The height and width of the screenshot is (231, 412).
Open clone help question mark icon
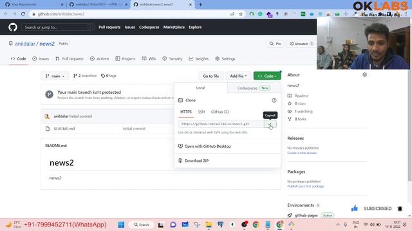[x=274, y=100]
